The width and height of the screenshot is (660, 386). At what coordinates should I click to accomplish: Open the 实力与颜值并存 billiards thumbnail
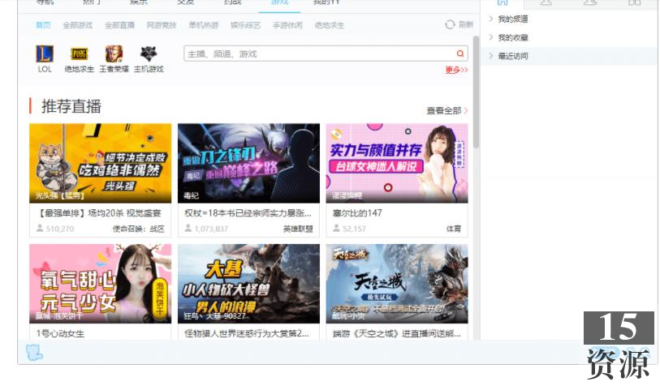[397, 163]
